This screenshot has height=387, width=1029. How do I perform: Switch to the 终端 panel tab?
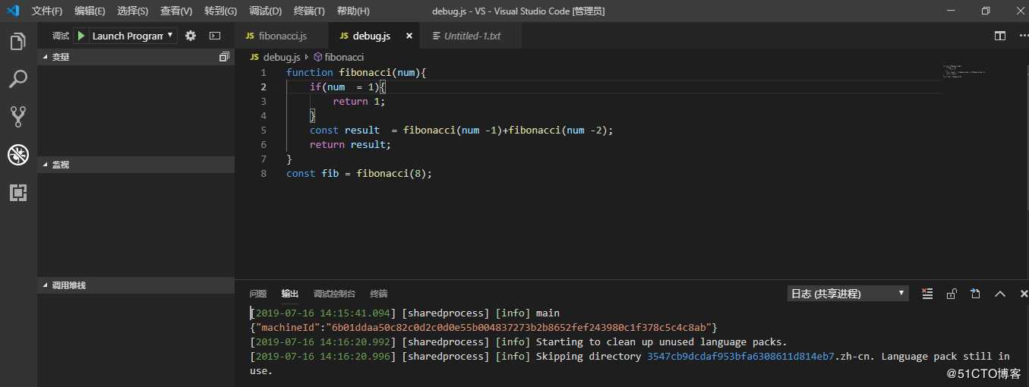coord(379,294)
